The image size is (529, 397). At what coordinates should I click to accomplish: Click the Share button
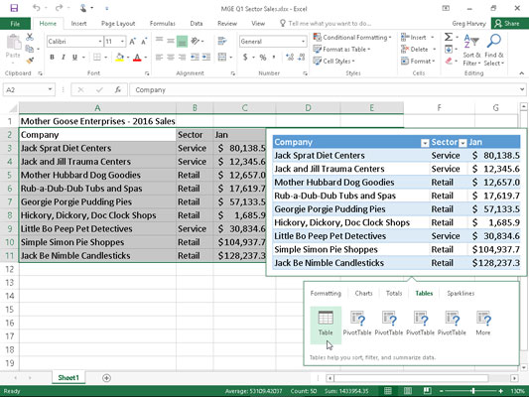(507, 23)
